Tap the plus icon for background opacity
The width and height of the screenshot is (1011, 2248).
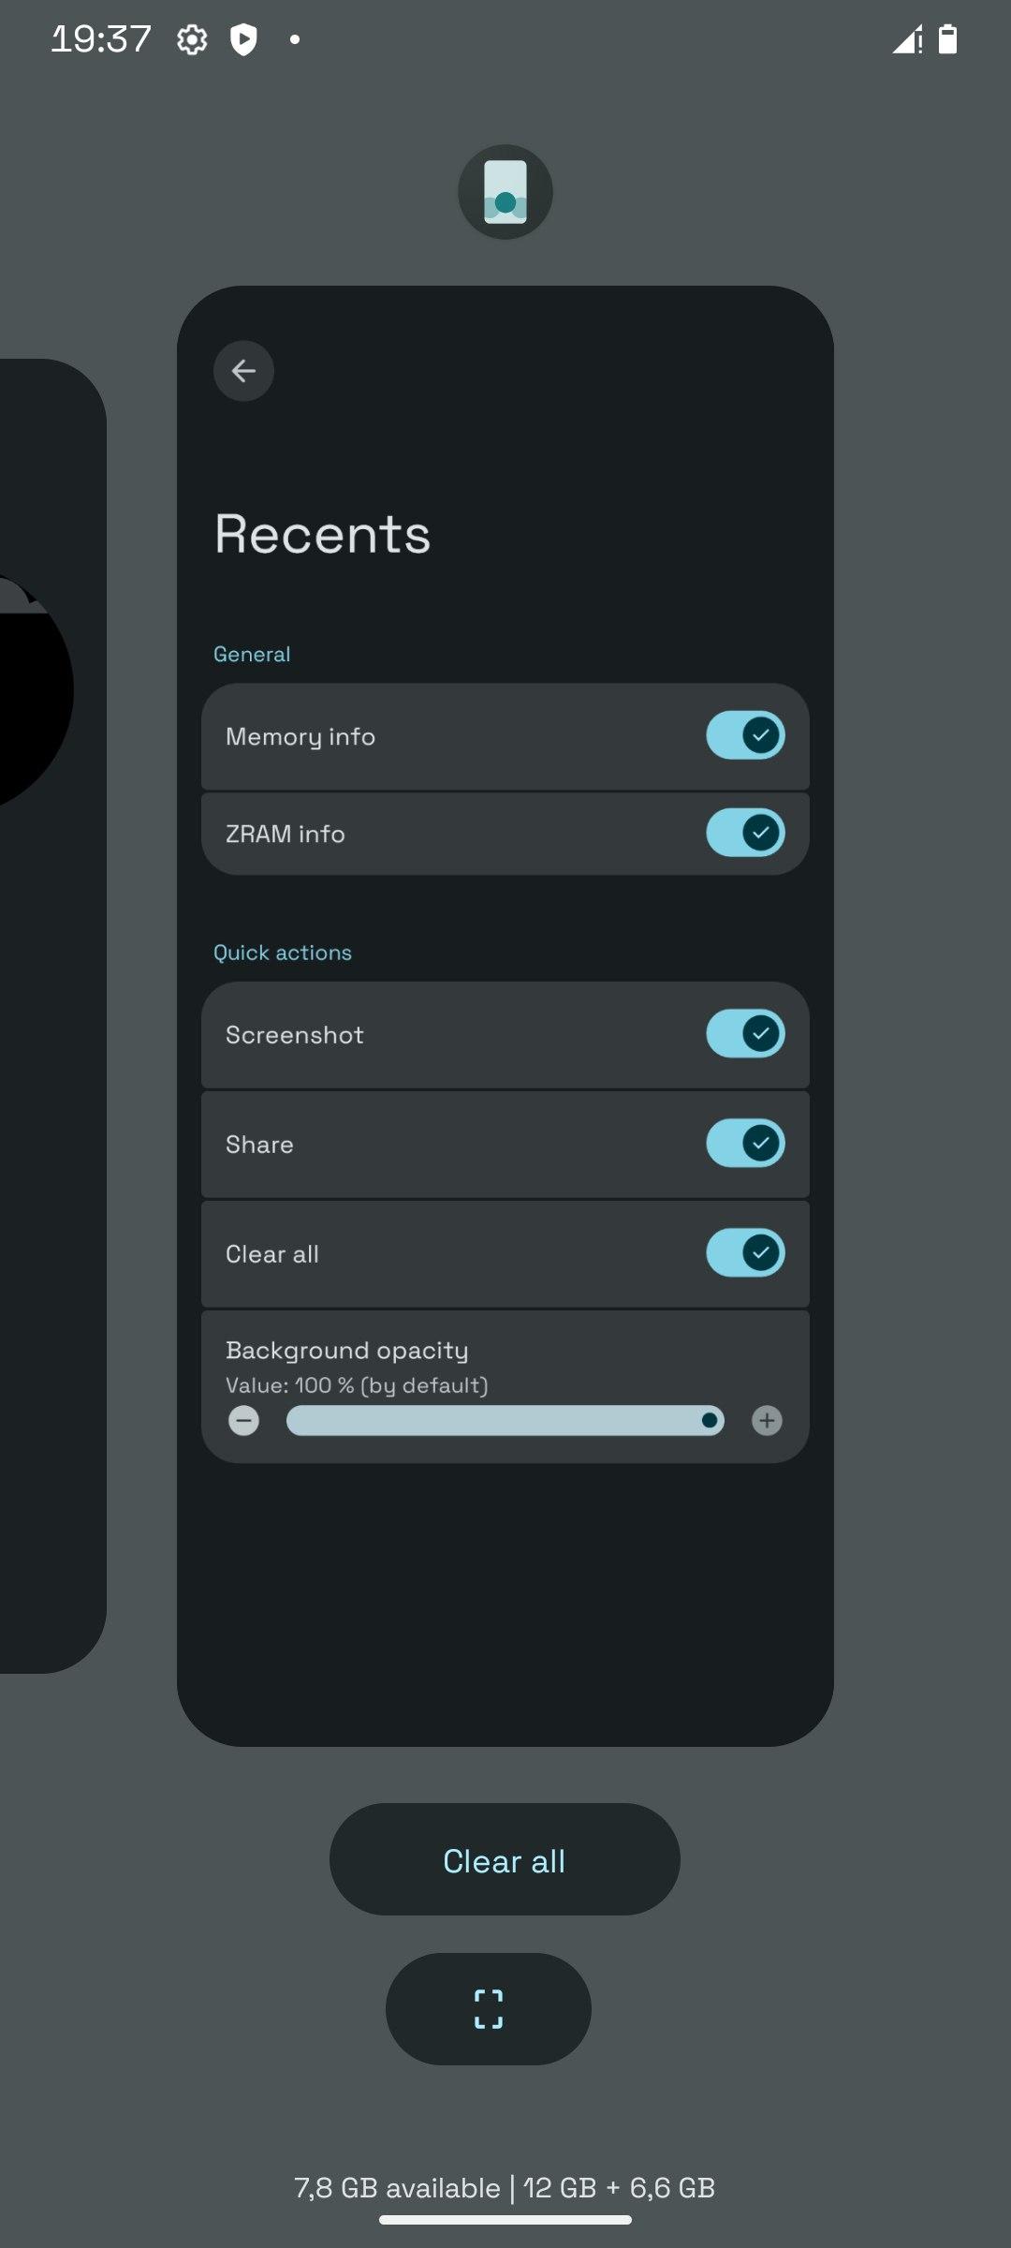(x=767, y=1421)
